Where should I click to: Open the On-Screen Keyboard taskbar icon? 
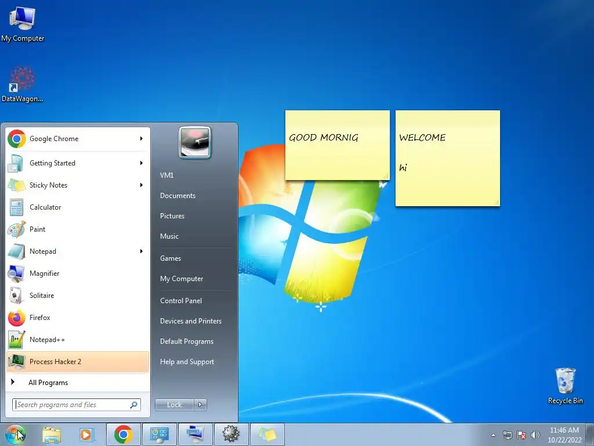point(195,434)
